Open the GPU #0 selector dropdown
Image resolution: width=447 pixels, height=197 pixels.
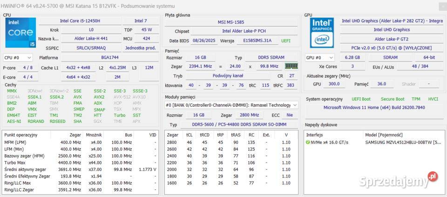click(319, 58)
